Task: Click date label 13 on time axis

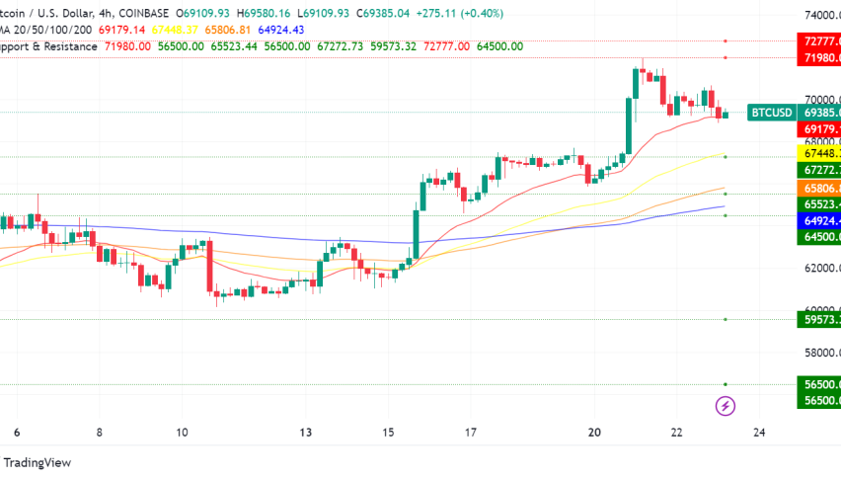Action: 306,433
